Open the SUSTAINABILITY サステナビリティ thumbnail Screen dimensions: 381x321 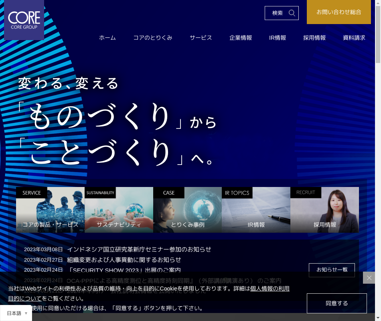point(119,210)
